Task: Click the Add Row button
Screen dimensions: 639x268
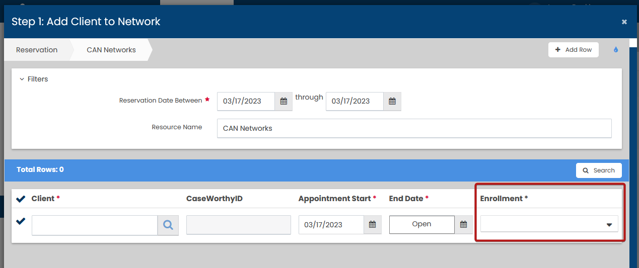Action: (x=573, y=50)
